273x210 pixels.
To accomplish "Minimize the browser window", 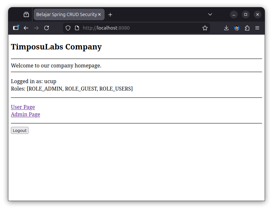I will (234, 14).
